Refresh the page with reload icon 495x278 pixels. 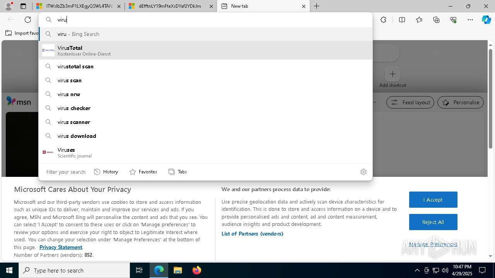pyautogui.click(x=28, y=20)
